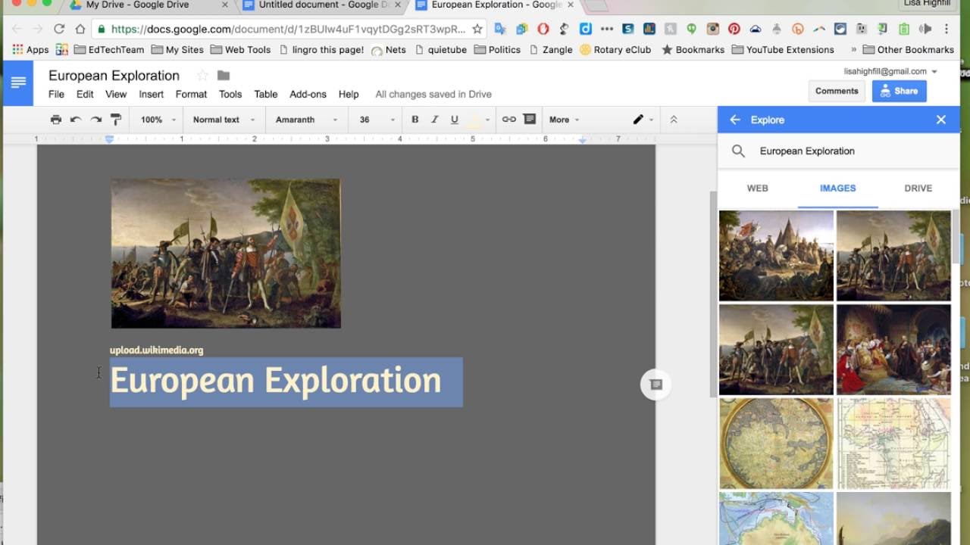The image size is (970, 545).
Task: Open the editing mode pencil dropdown
Action: [643, 120]
